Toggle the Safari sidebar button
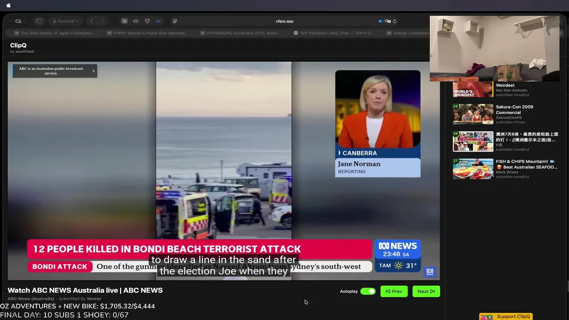This screenshot has width=569, height=320. pos(39,21)
